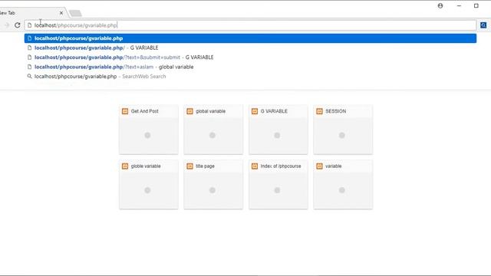Click the page icon of the highlighted suggestion
This screenshot has height=276, width=491.
click(29, 38)
